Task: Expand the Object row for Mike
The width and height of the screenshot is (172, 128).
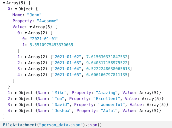Action: tap(16, 93)
